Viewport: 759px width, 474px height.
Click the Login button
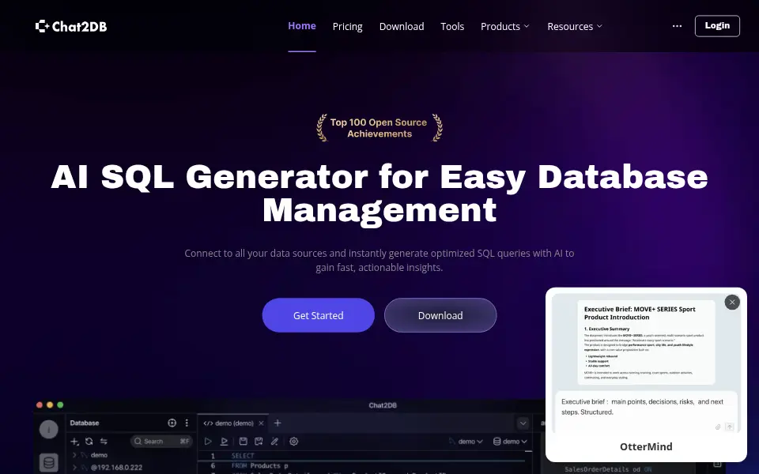point(717,26)
